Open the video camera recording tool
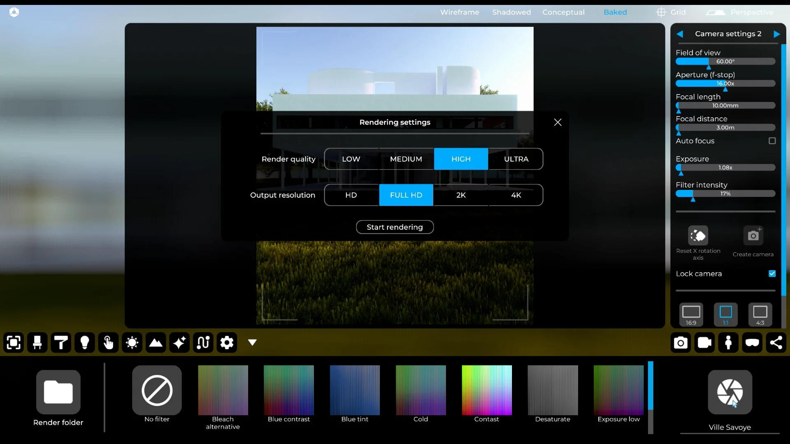This screenshot has height=444, width=790. tap(704, 342)
